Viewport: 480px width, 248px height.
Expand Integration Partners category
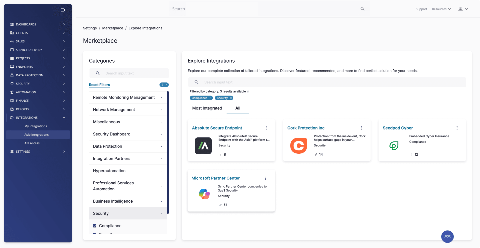[x=161, y=159]
